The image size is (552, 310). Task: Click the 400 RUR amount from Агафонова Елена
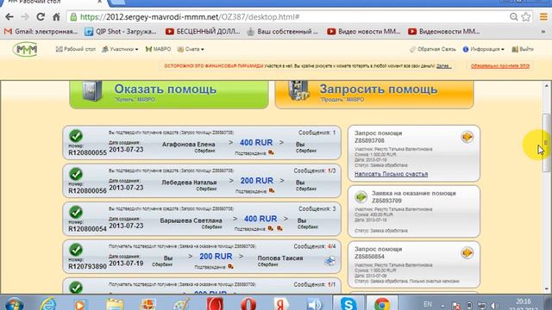pyautogui.click(x=256, y=143)
